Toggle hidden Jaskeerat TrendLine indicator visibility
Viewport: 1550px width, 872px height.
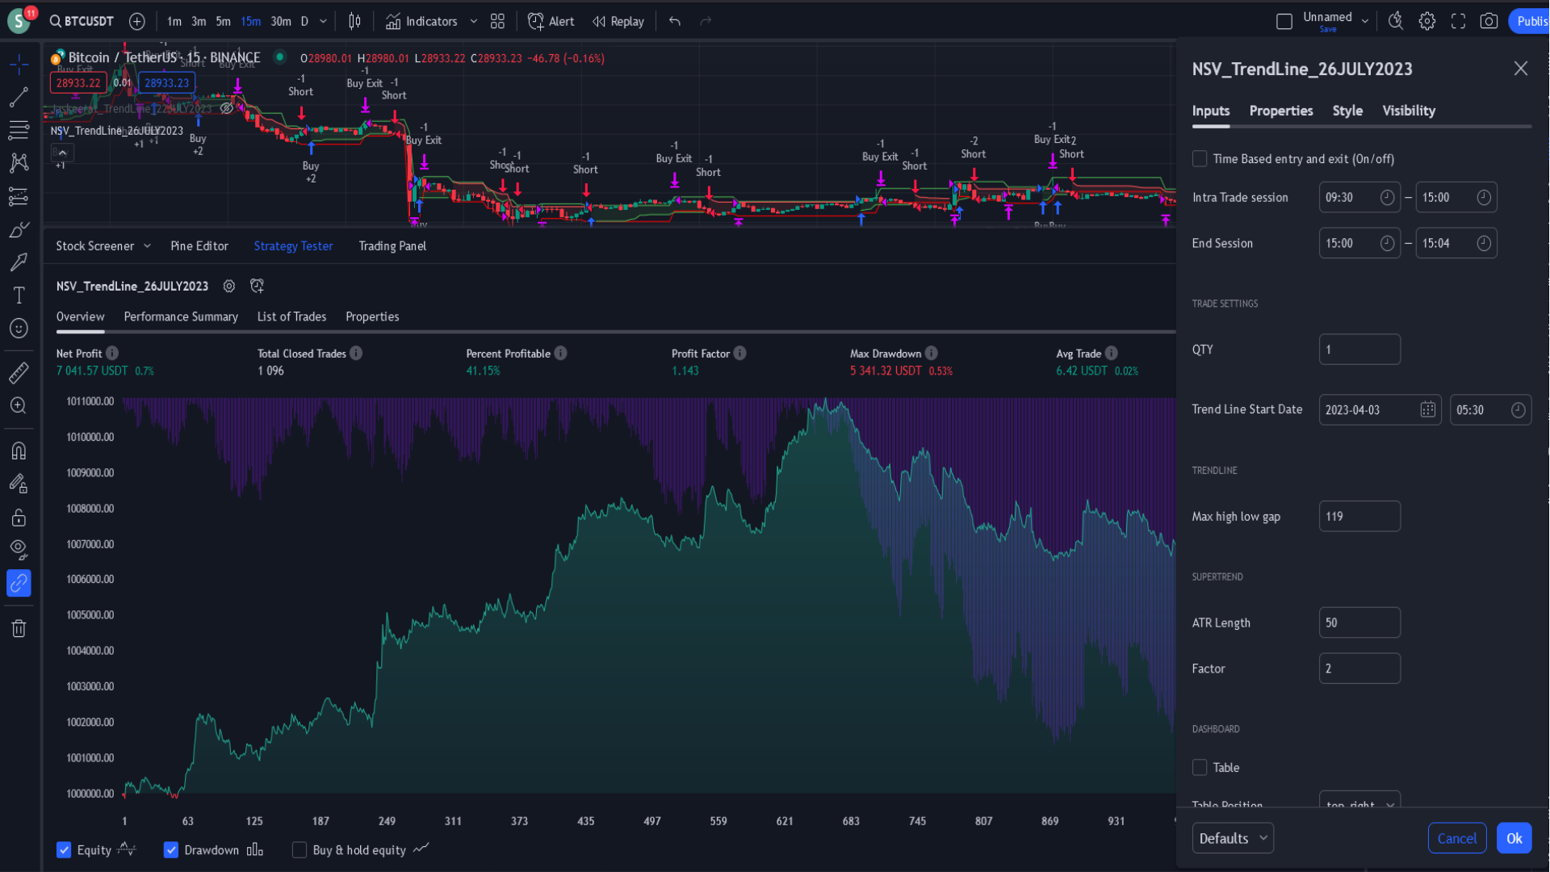point(227,108)
